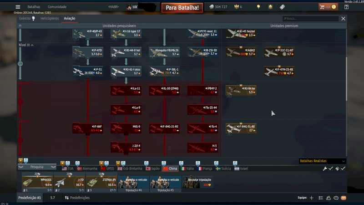Select the Aviação tab
This screenshot has height=205, width=364.
[x=70, y=18]
